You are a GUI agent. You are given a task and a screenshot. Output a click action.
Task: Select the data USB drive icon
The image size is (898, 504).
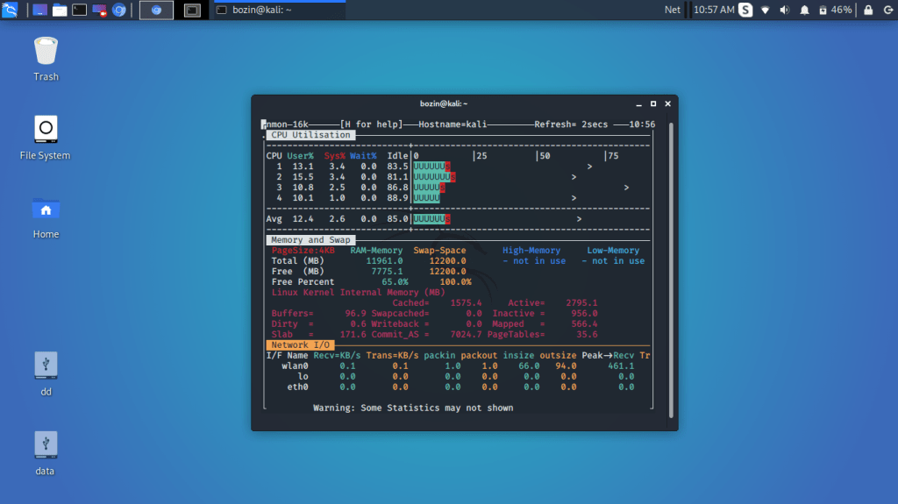tap(46, 444)
